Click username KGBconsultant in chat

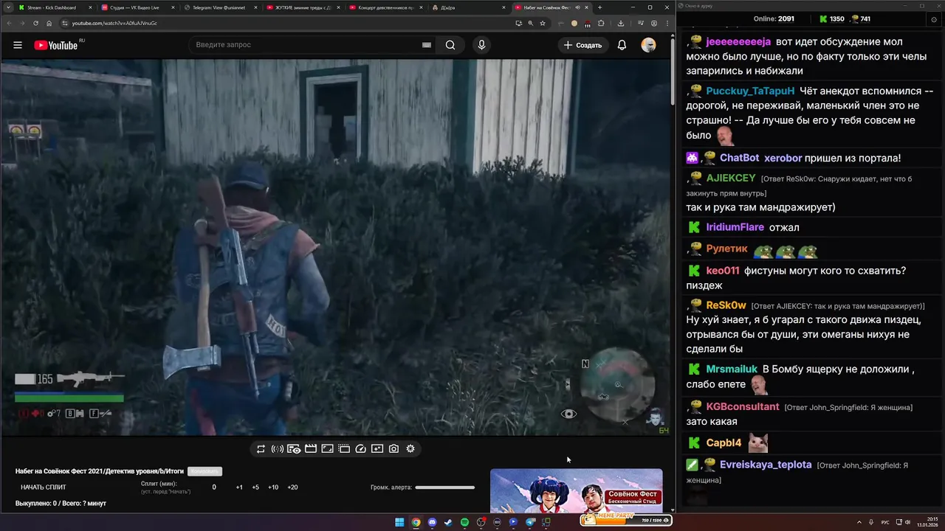tap(743, 406)
